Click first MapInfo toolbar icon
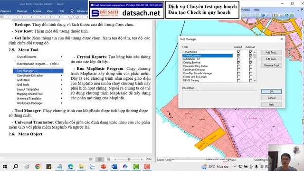This screenshot has width=304, height=171. [244, 15]
